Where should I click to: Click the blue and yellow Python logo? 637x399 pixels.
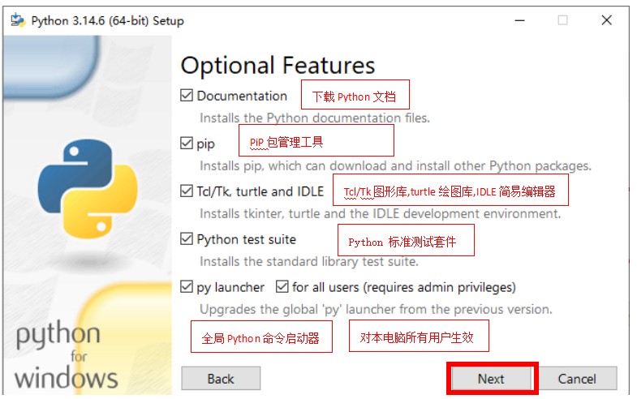coord(88,189)
